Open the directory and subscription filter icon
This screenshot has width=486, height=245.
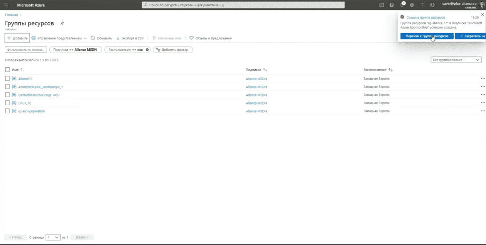point(392,5)
